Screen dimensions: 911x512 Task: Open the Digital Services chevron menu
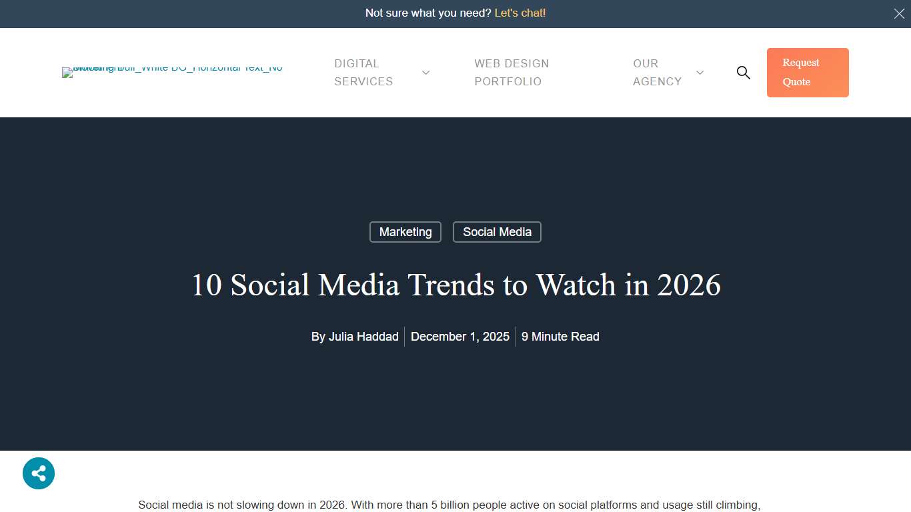(x=425, y=73)
